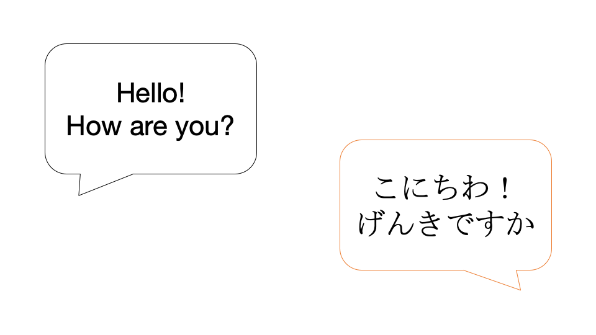
Task: Click the character "こ" in the Japanese bubble
Action: (x=387, y=189)
